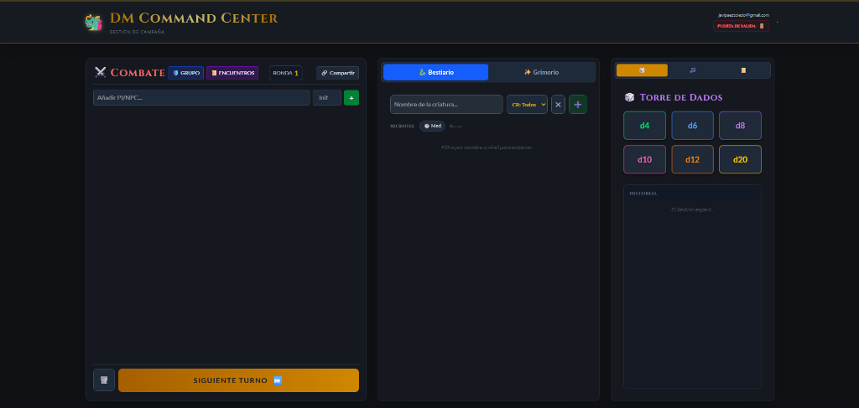The width and height of the screenshot is (859, 408).
Task: Click the Borrar link beside recent searches
Action: pos(456,127)
